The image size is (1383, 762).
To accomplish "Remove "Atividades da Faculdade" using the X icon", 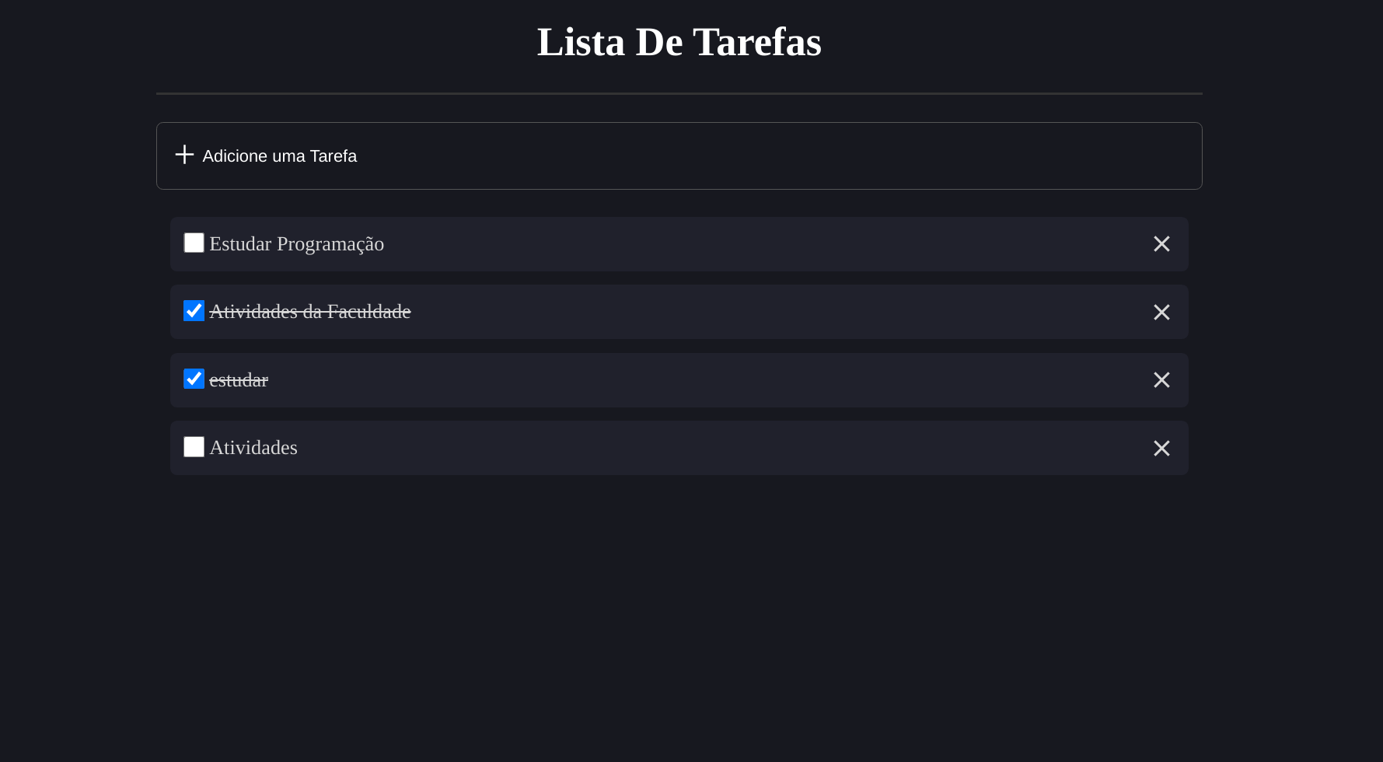I will [x=1161, y=312].
